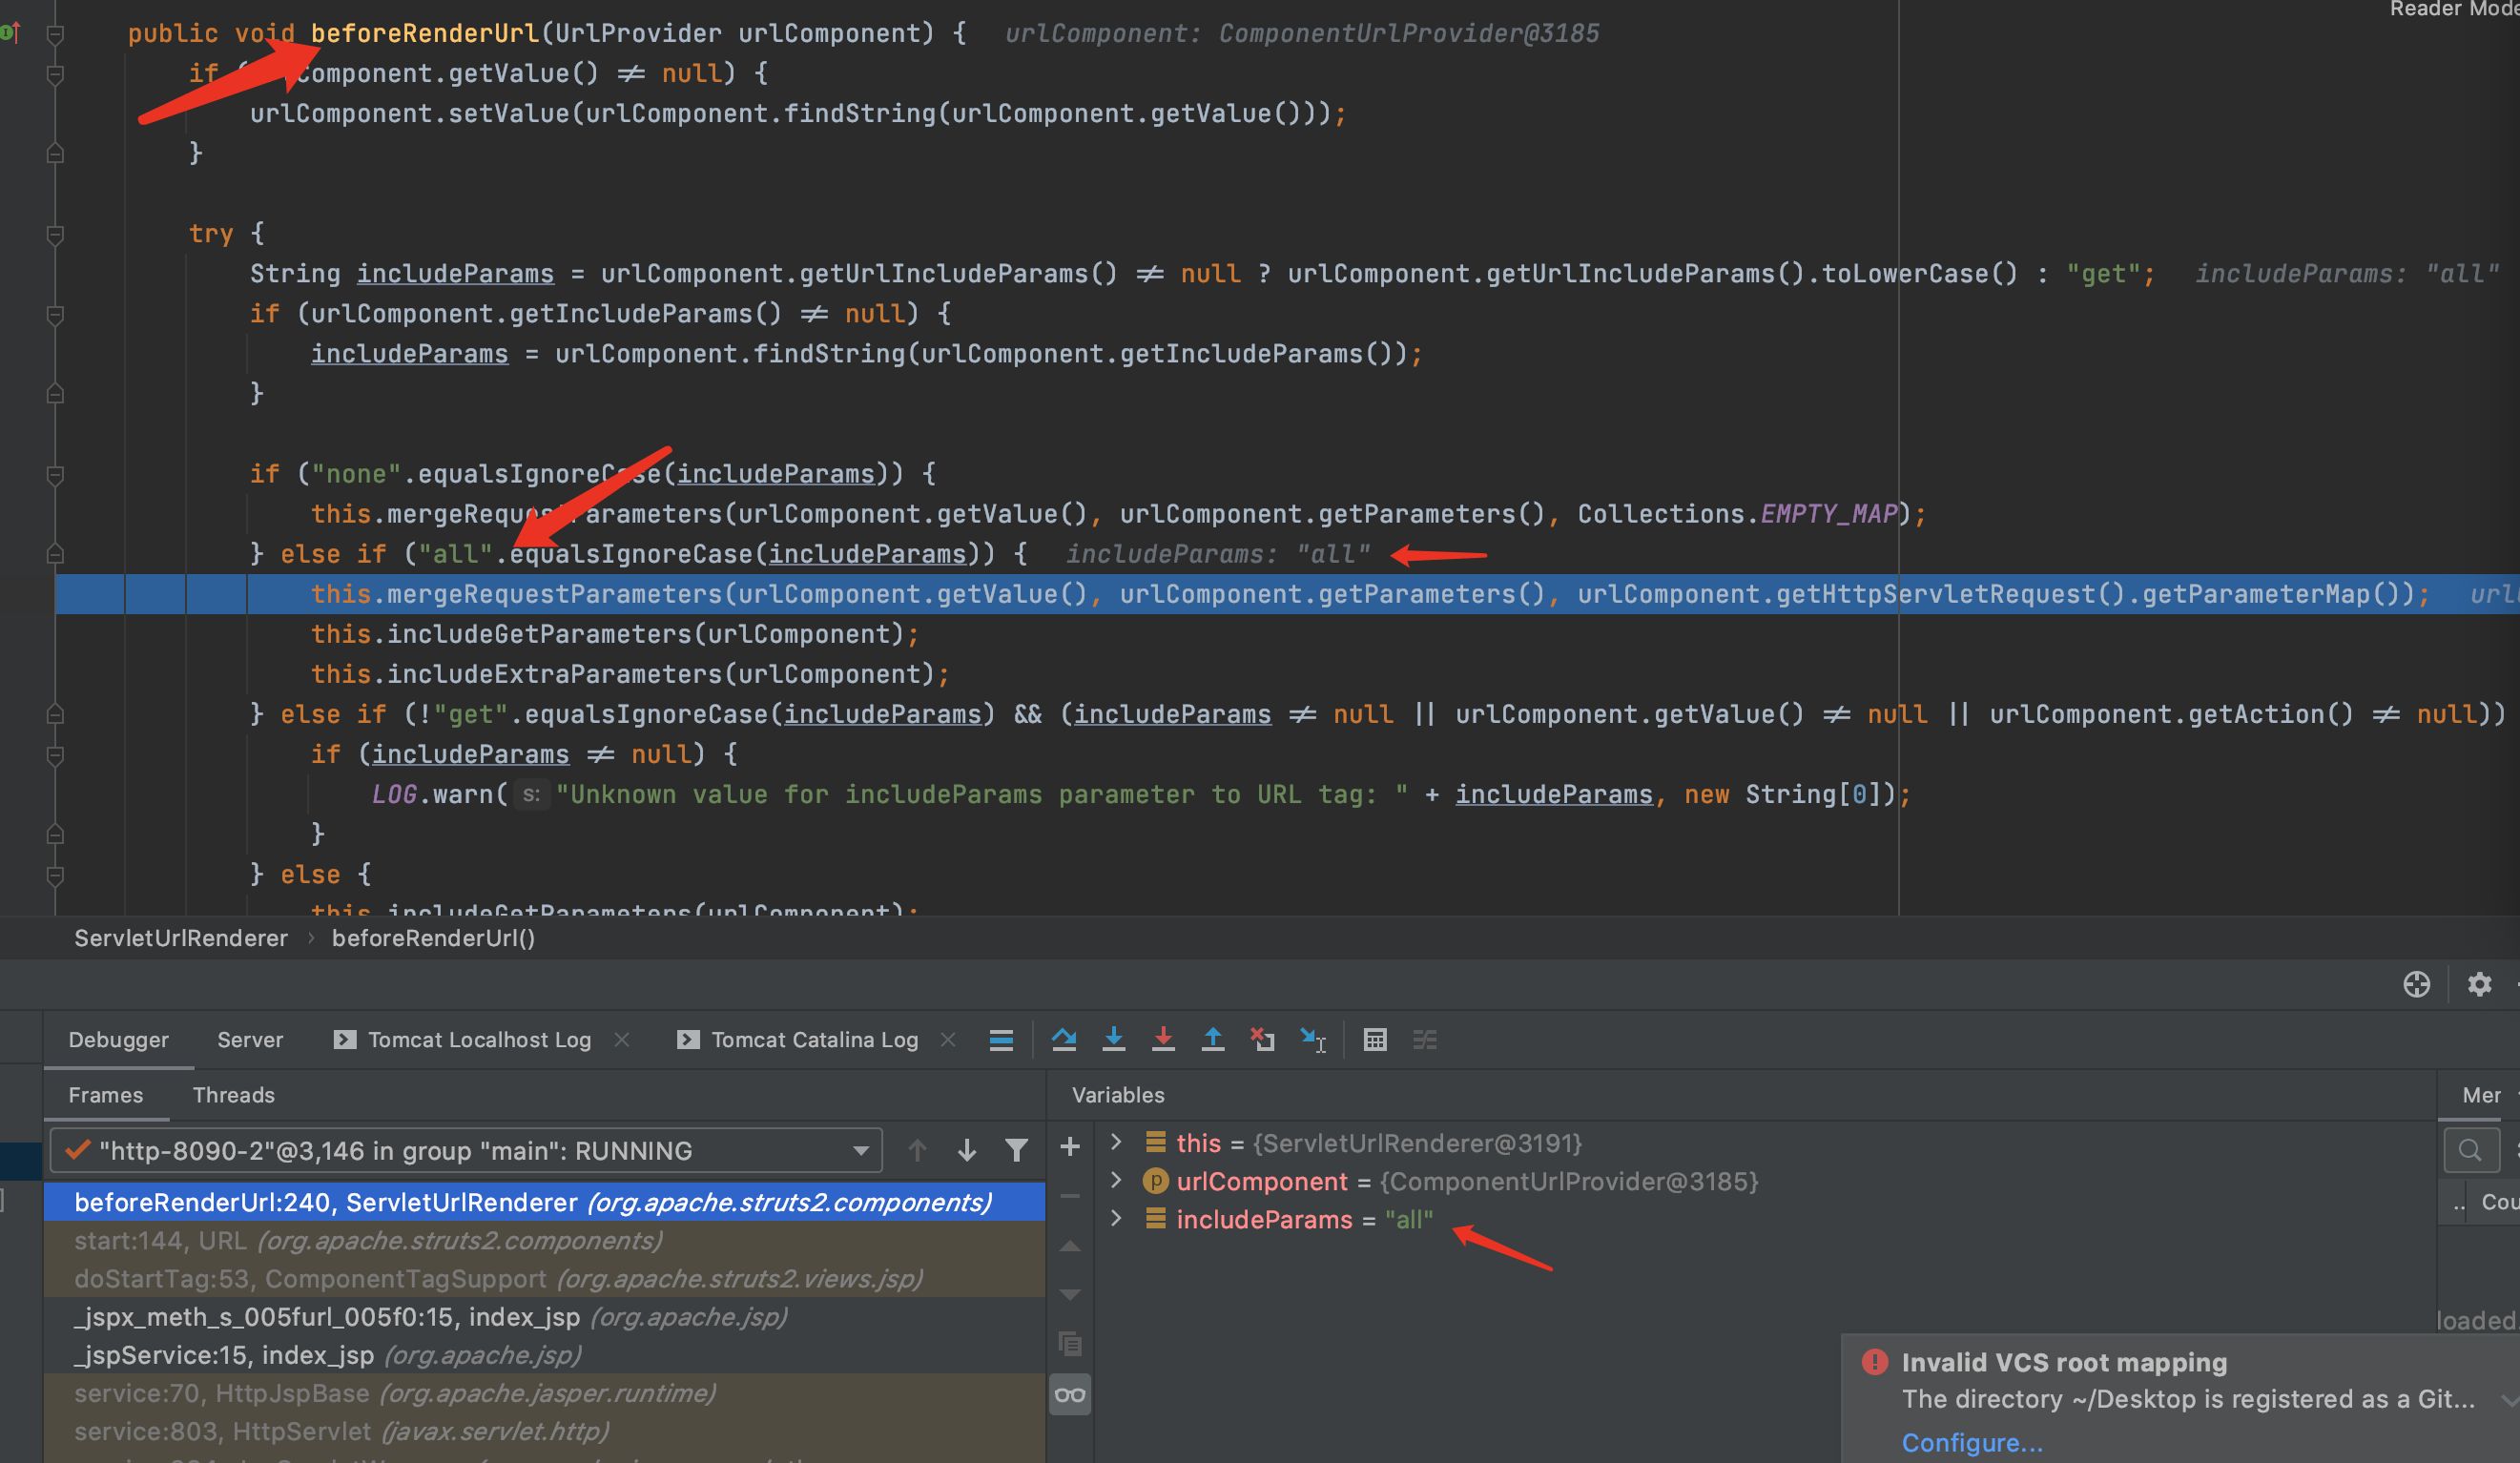Switch to the Server tab
Image resolution: width=2520 pixels, height=1463 pixels.
[x=250, y=1040]
